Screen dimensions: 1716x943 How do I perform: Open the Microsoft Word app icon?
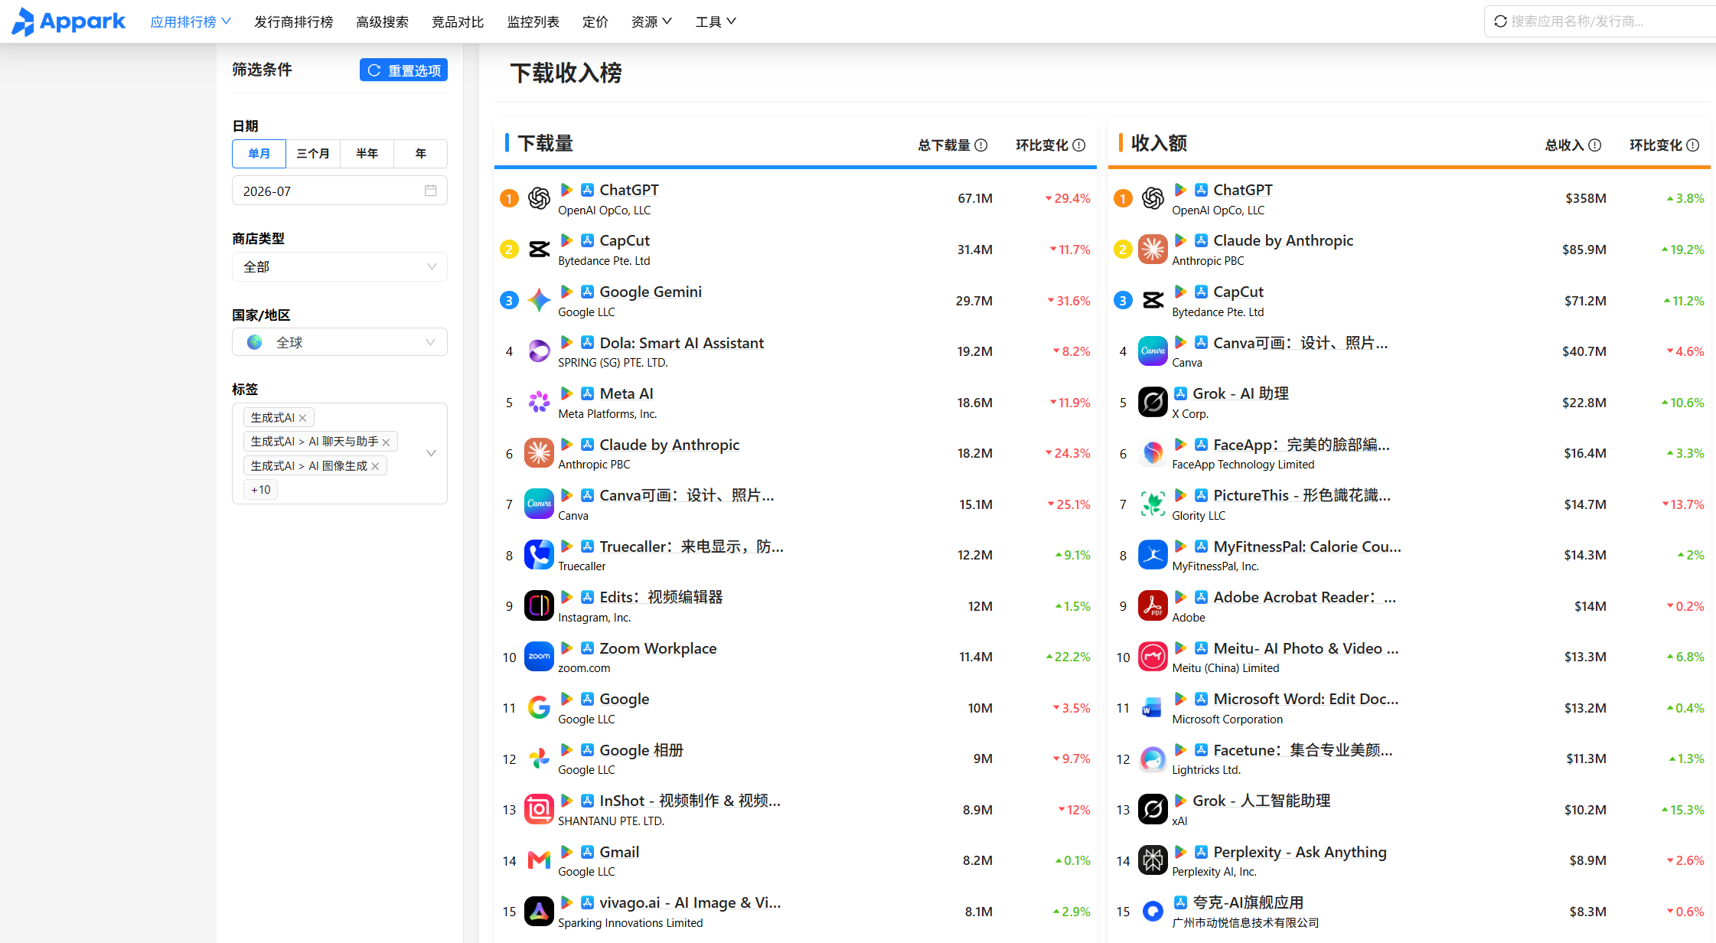1153,708
